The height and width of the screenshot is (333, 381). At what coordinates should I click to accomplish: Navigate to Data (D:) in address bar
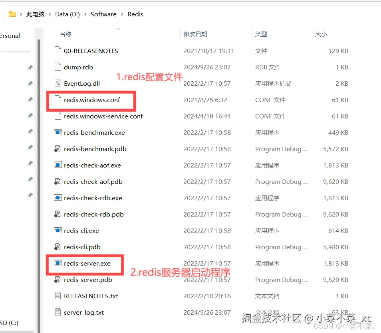[67, 14]
